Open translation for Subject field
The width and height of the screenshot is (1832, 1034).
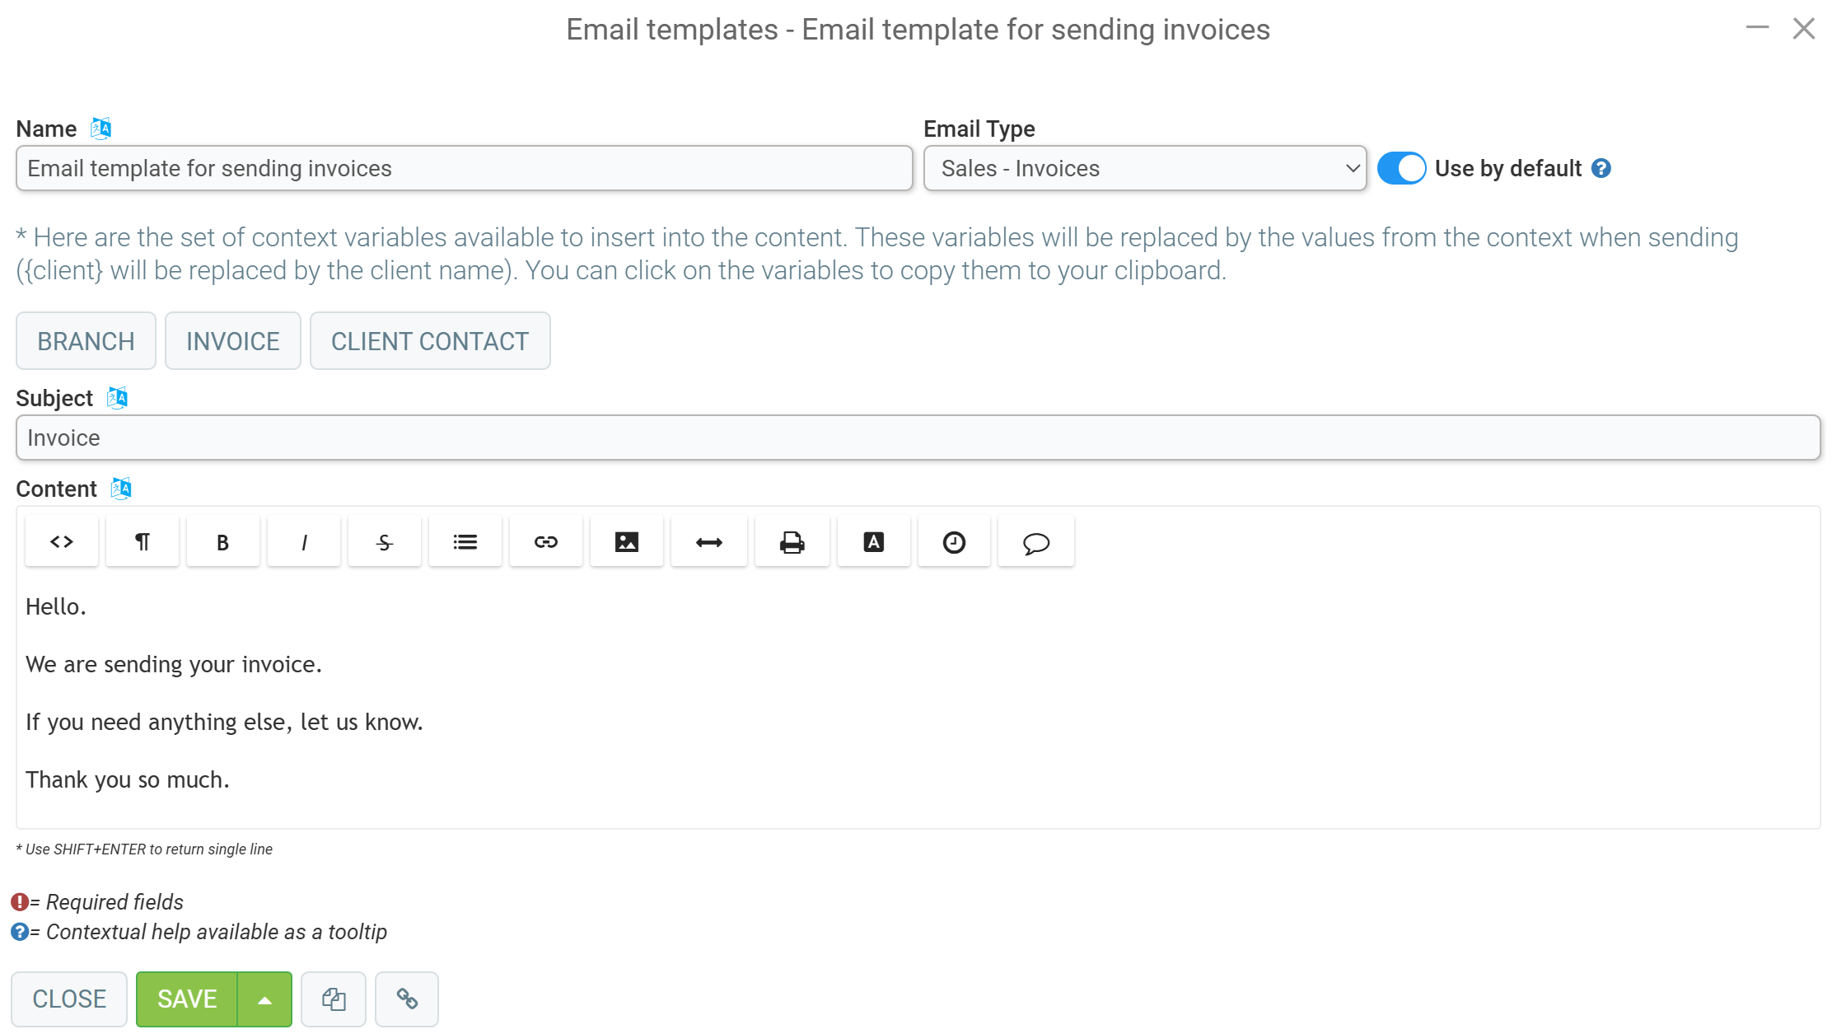(118, 398)
